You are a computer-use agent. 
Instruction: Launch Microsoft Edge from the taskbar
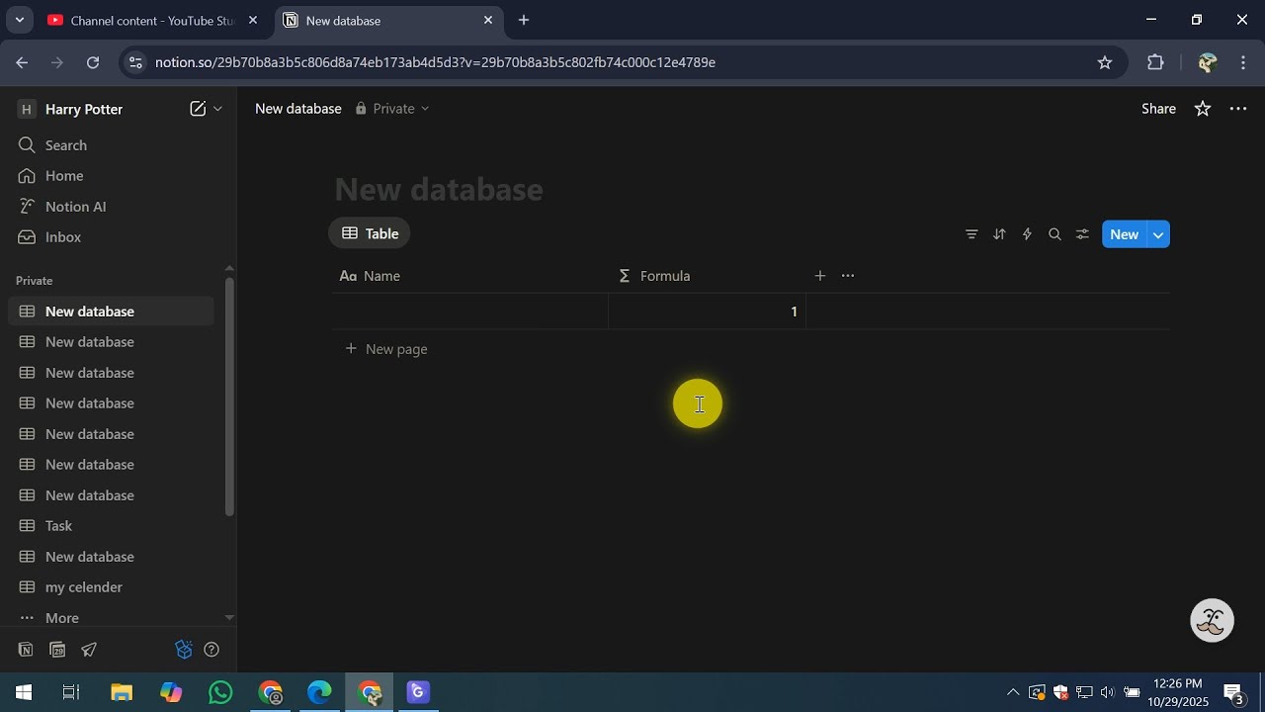tap(319, 692)
